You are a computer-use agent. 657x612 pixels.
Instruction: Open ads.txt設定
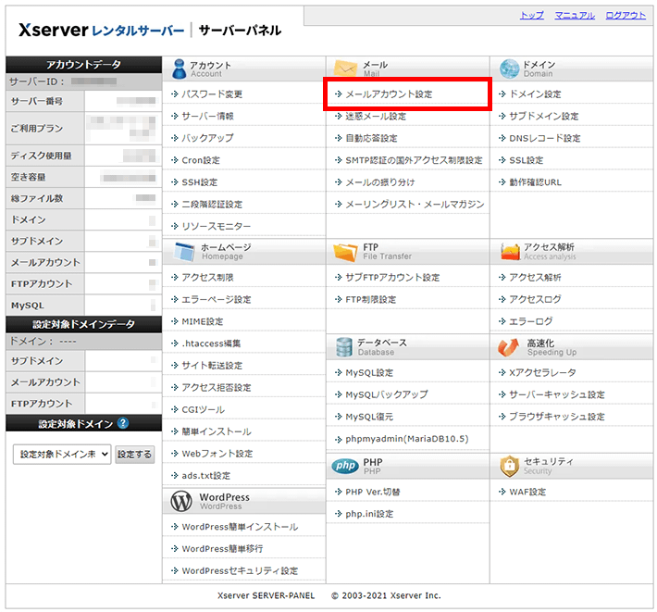(205, 476)
